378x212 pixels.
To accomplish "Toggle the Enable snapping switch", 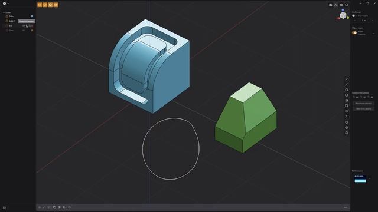I will click(354, 33).
